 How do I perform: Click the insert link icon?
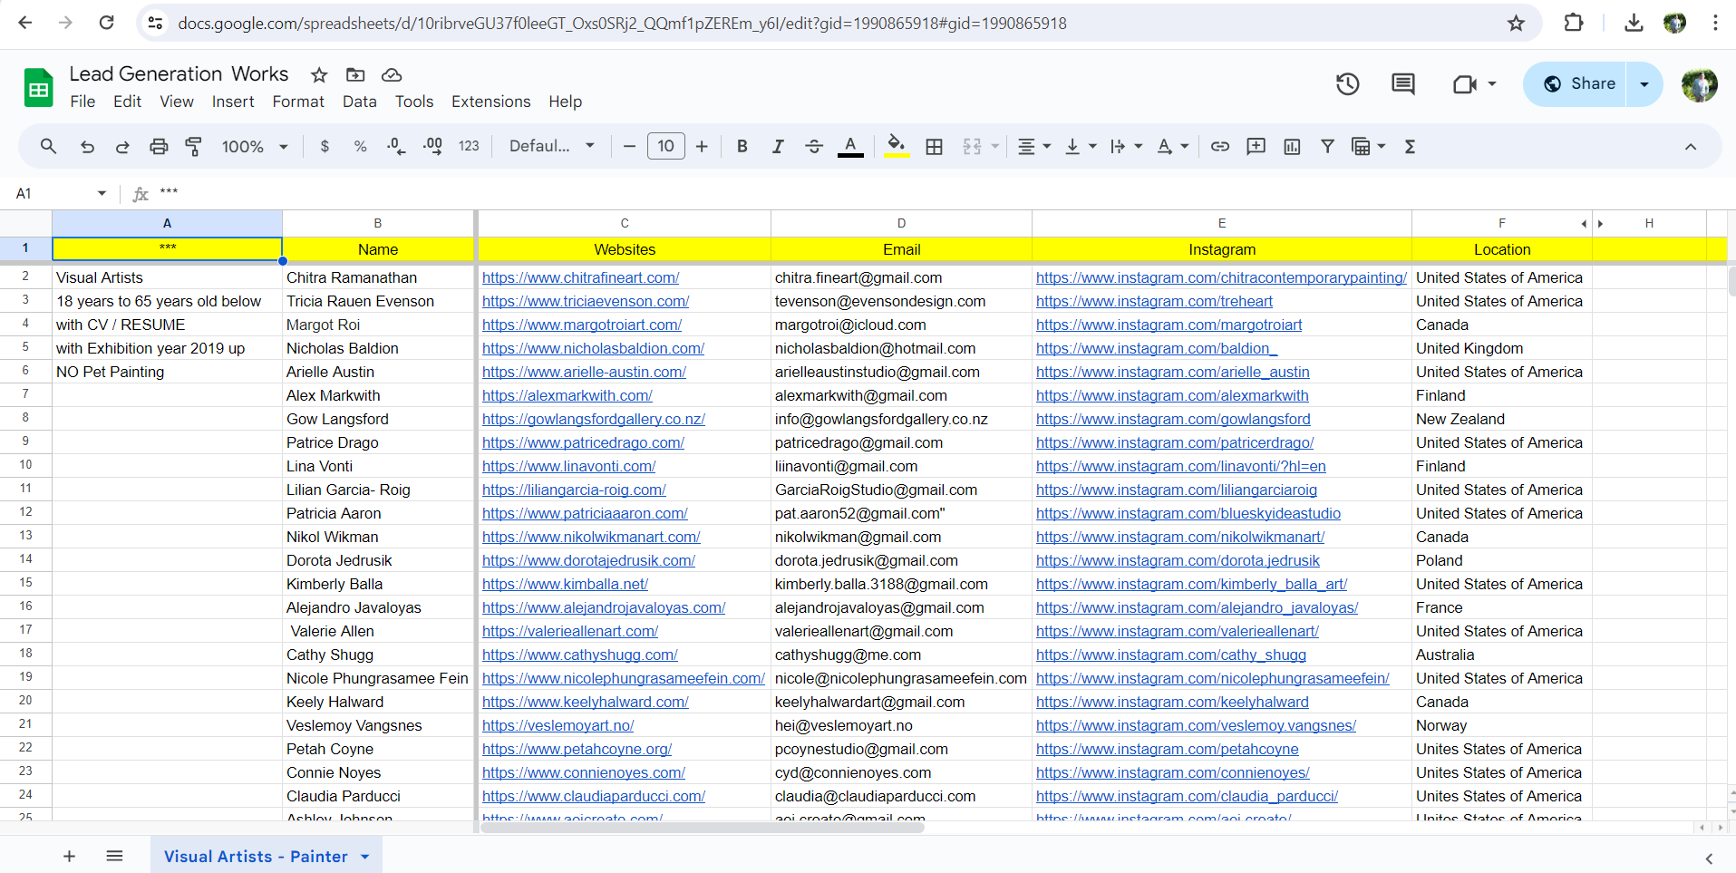coord(1220,147)
